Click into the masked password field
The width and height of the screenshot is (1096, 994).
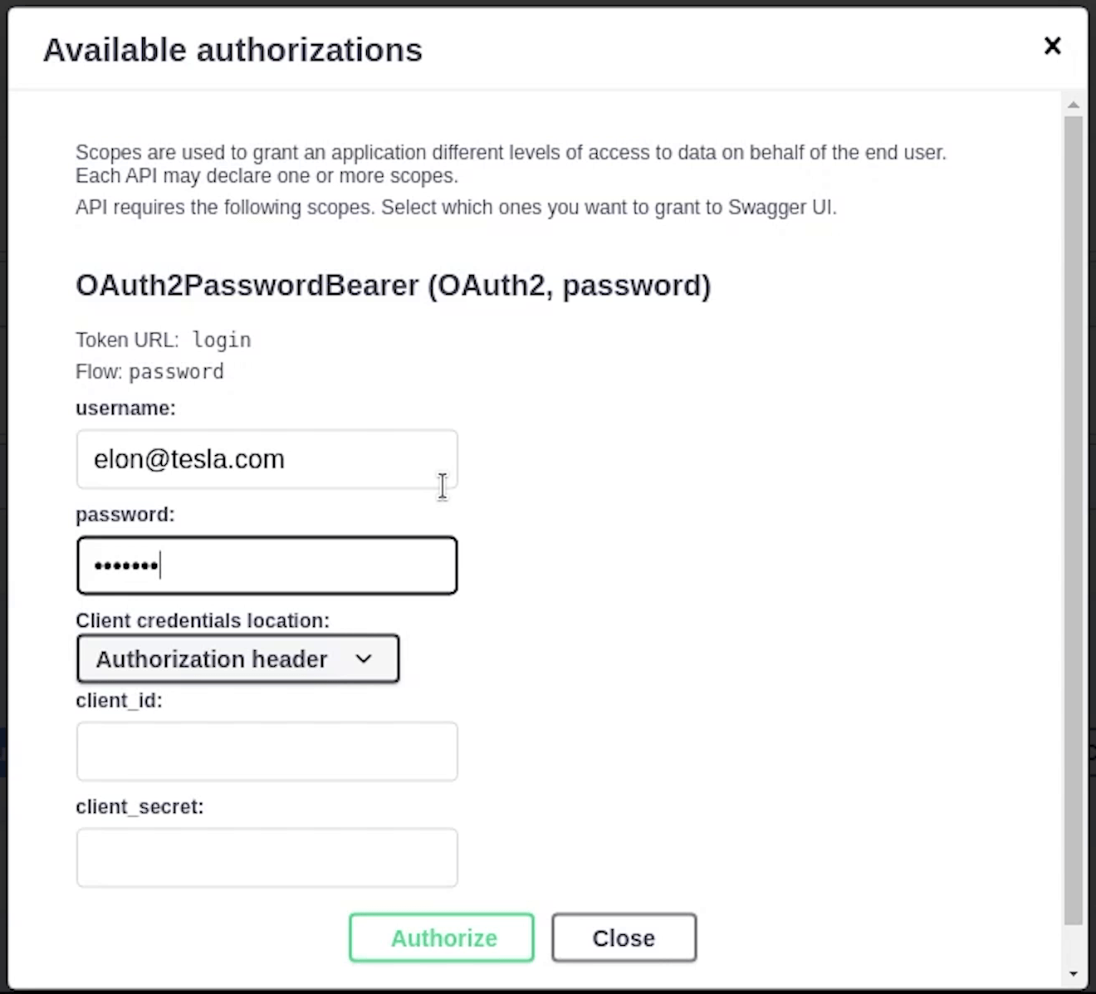coord(267,566)
